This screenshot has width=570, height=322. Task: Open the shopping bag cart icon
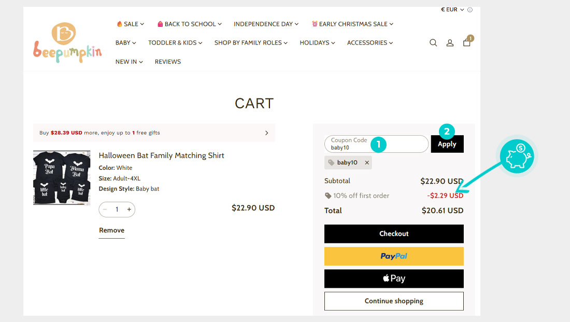[467, 42]
